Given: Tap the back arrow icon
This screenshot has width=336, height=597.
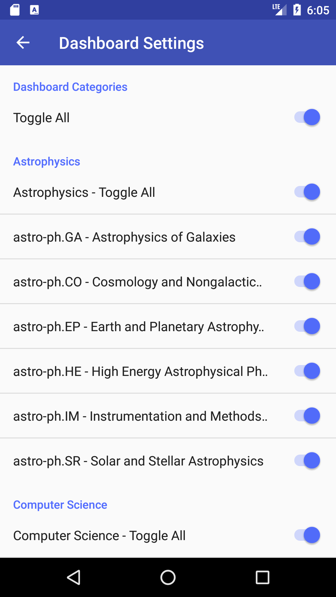Looking at the screenshot, I should coord(23,43).
